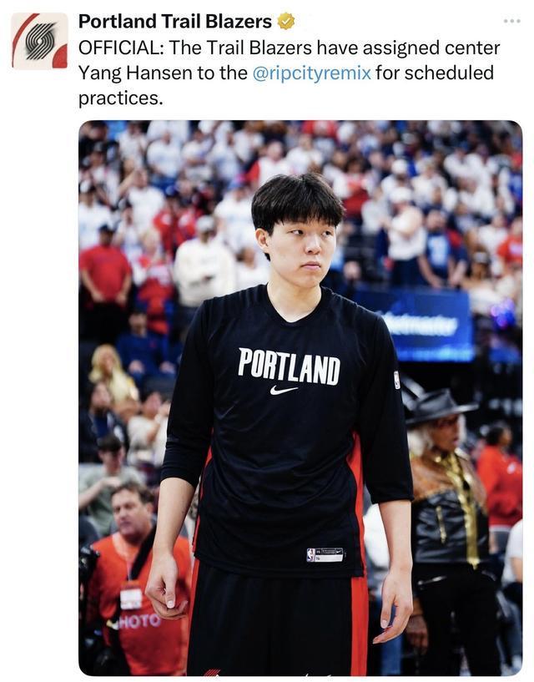Click the word OFFICIAL in the tweet
Screen dimensions: 534x682
coord(118,48)
